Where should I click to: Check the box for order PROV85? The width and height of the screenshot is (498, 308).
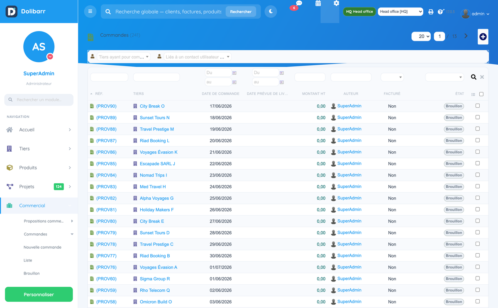coord(478,163)
